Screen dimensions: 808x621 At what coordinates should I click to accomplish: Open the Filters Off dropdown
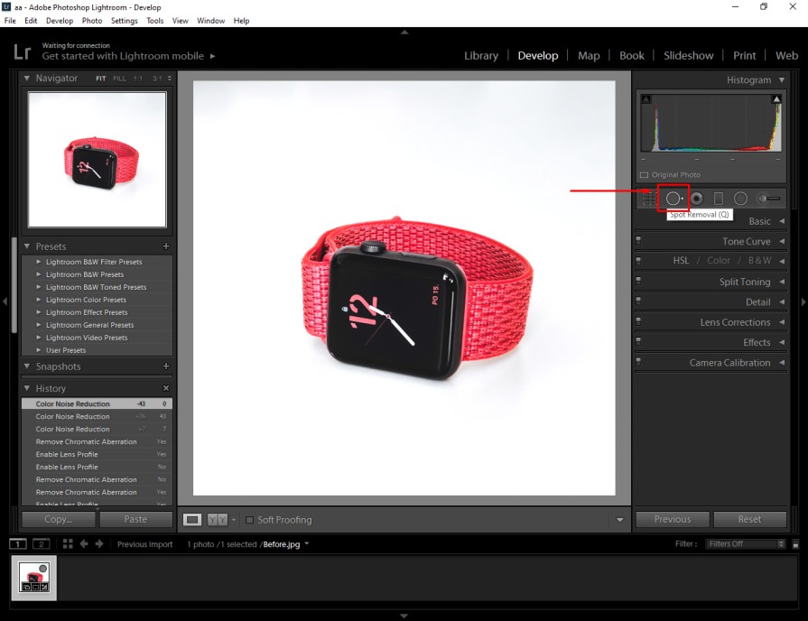click(745, 544)
